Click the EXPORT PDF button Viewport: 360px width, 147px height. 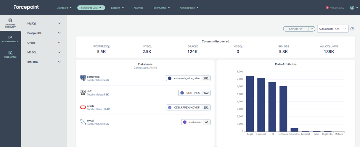(x=296, y=29)
